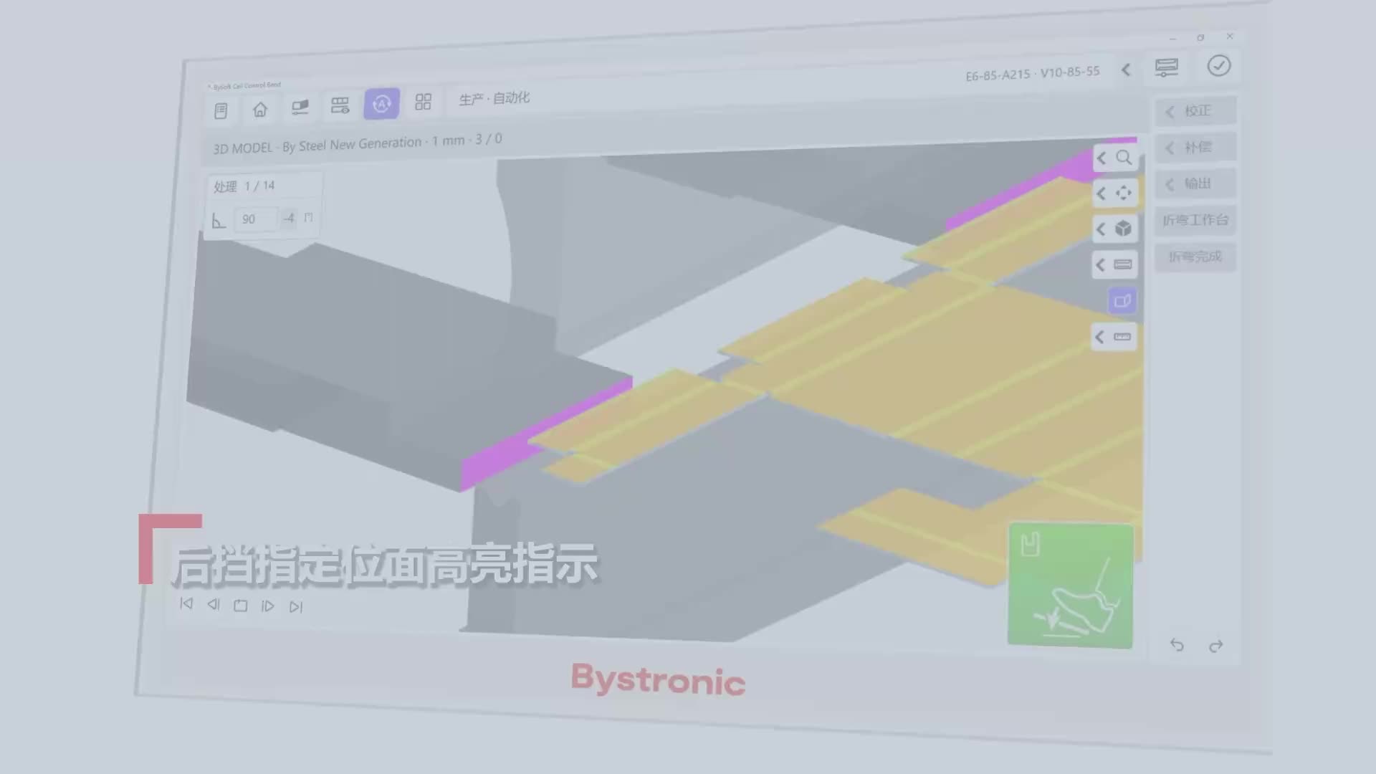Image resolution: width=1376 pixels, height=774 pixels.
Task: Select the automatic production mode icon
Action: click(x=381, y=104)
